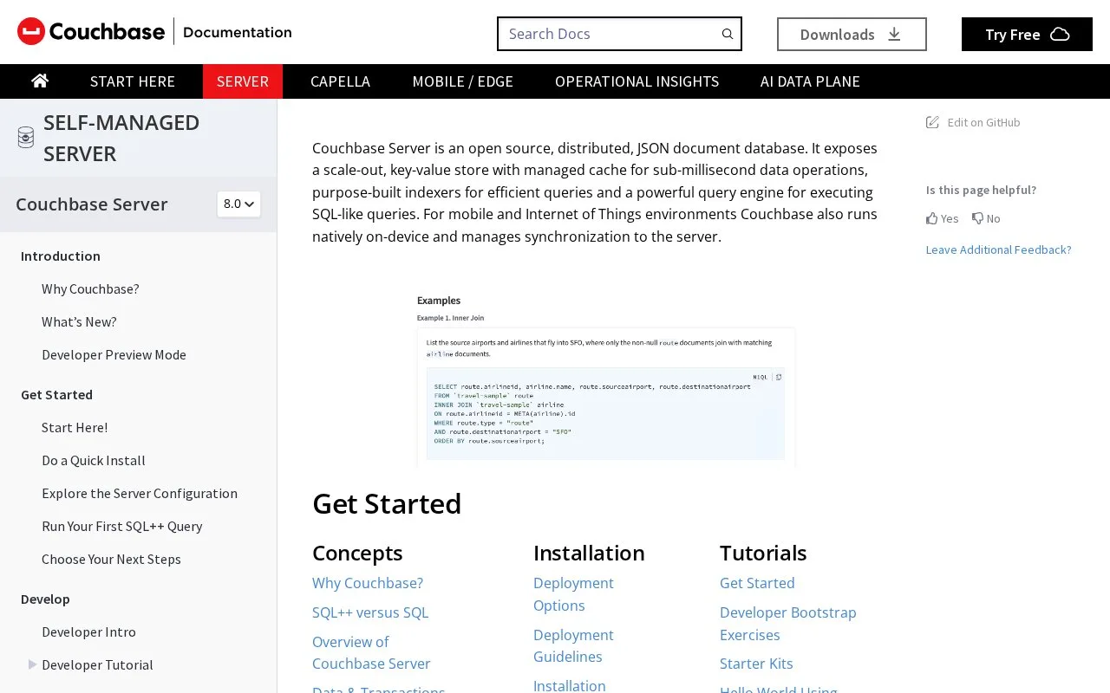Select Explore the Server Configuration

coord(140,493)
